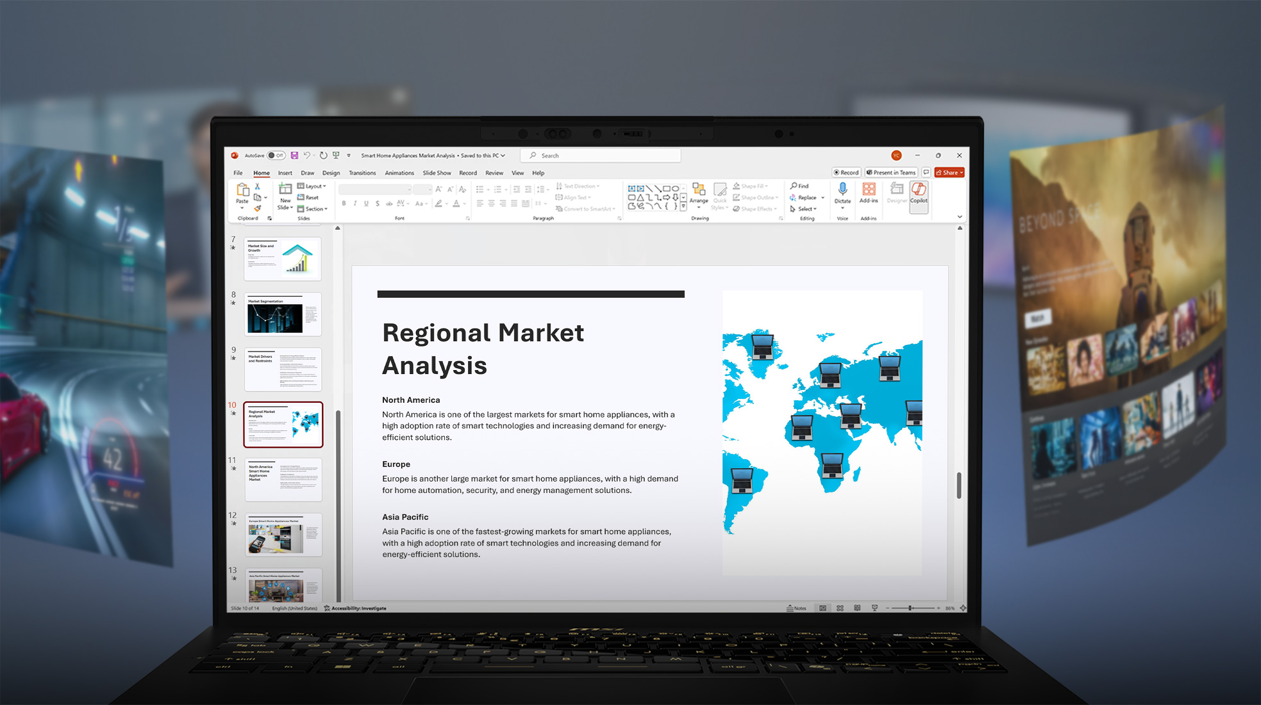Switch to the Slide Show tab
The width and height of the screenshot is (1261, 705).
point(437,173)
